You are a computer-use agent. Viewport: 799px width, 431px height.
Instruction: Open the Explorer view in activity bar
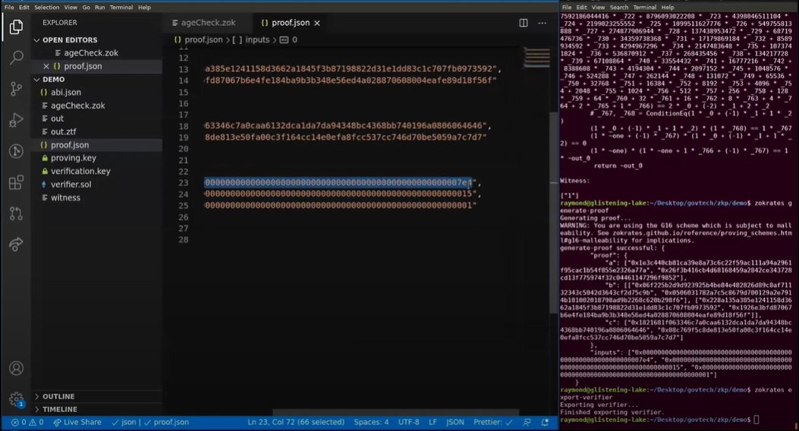point(16,27)
